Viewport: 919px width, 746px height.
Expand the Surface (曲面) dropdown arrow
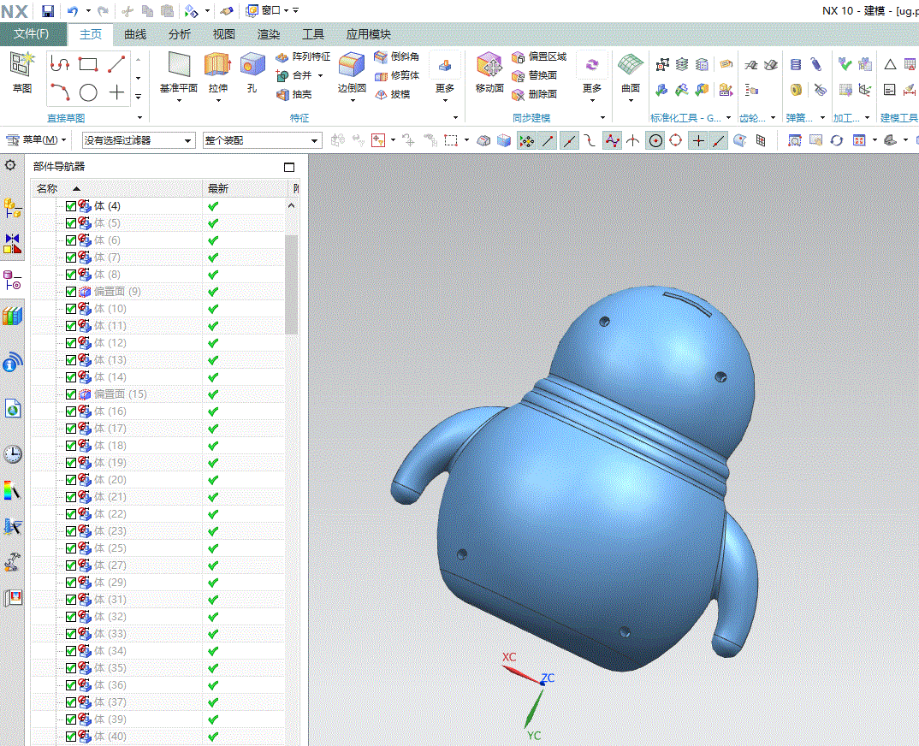[x=631, y=101]
